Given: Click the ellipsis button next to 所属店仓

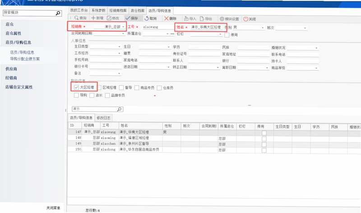Looking at the screenshot, I should [x=172, y=34].
